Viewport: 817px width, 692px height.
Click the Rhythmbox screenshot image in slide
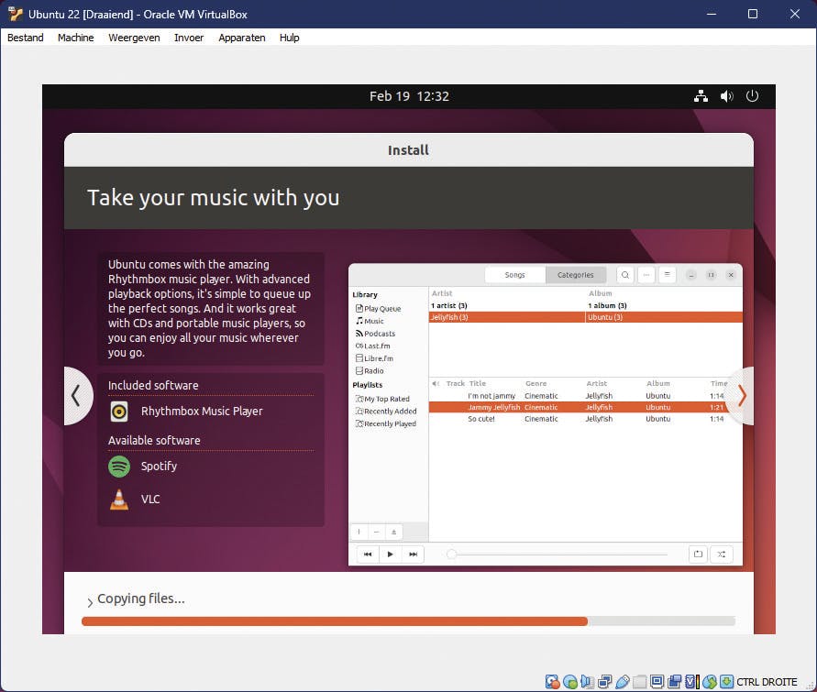click(x=545, y=414)
